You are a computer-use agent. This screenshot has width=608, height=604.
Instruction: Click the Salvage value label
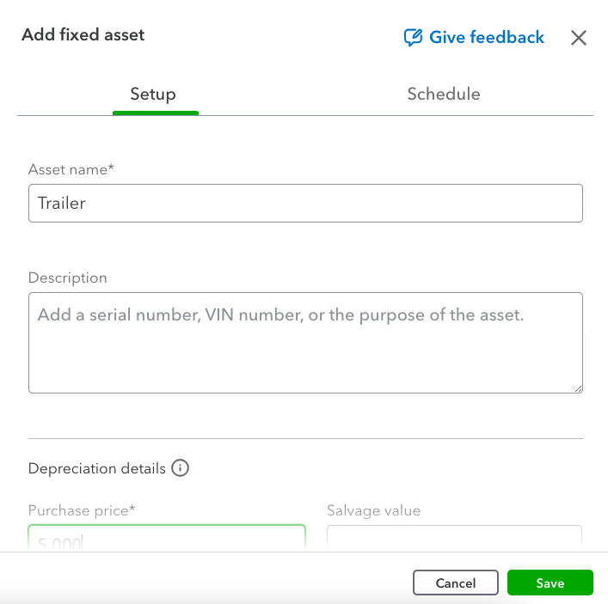pyautogui.click(x=373, y=511)
